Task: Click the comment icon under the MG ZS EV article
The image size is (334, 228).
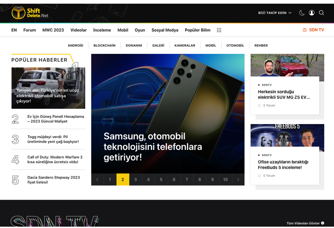Action: click(x=260, y=106)
